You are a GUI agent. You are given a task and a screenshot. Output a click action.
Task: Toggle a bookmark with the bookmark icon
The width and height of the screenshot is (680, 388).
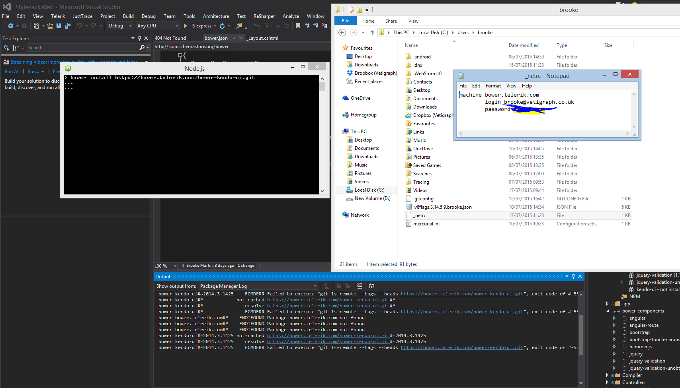(x=298, y=26)
